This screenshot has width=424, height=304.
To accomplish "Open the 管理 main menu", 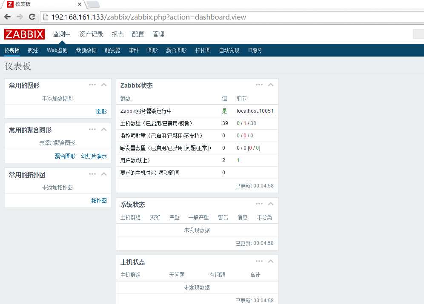I will pos(158,34).
